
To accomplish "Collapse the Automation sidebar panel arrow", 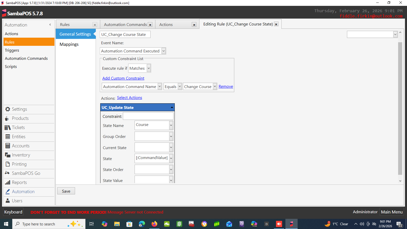I will [50, 25].
